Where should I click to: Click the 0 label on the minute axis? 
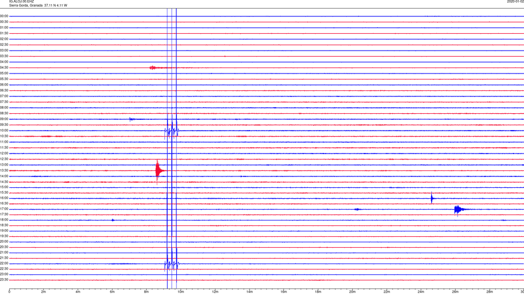point(9,292)
